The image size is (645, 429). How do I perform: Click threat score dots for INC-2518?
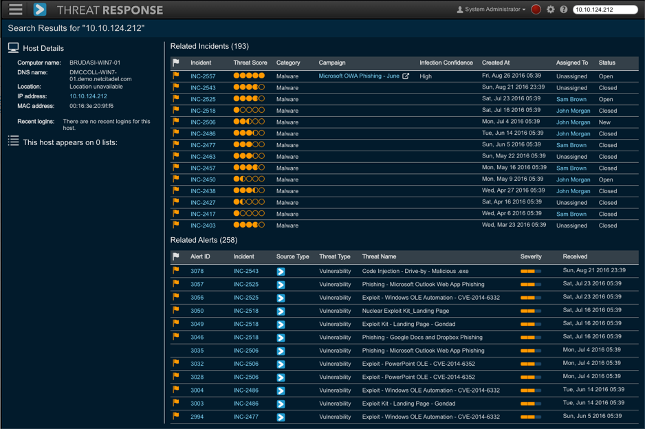click(249, 110)
